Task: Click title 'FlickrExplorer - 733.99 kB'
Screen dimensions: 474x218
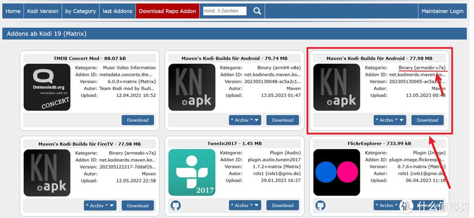Action: [379, 143]
